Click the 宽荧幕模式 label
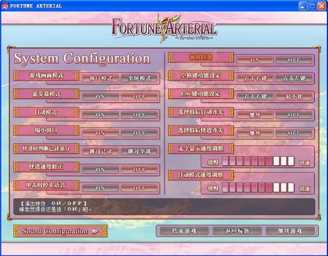 (46, 94)
